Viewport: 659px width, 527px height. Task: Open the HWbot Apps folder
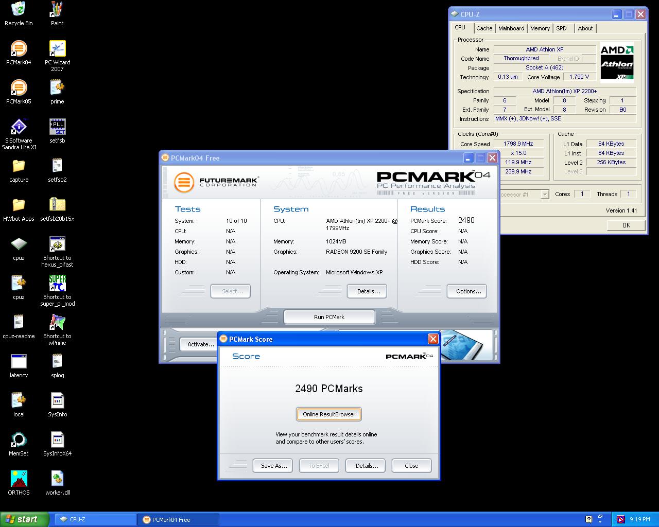tap(19, 209)
